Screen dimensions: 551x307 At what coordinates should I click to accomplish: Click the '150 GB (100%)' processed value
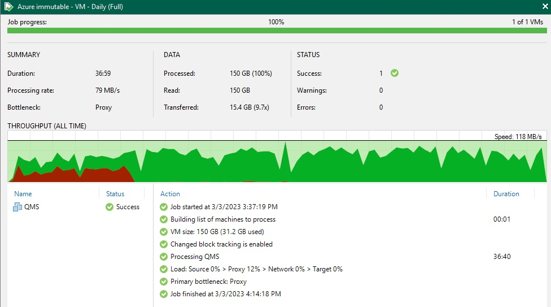pyautogui.click(x=251, y=73)
